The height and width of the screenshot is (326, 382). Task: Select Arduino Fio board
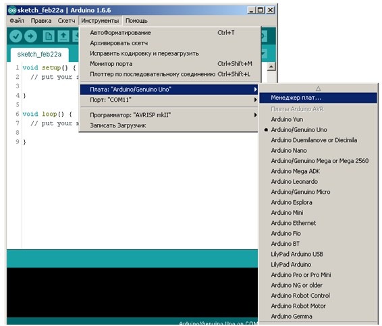[x=318, y=234]
